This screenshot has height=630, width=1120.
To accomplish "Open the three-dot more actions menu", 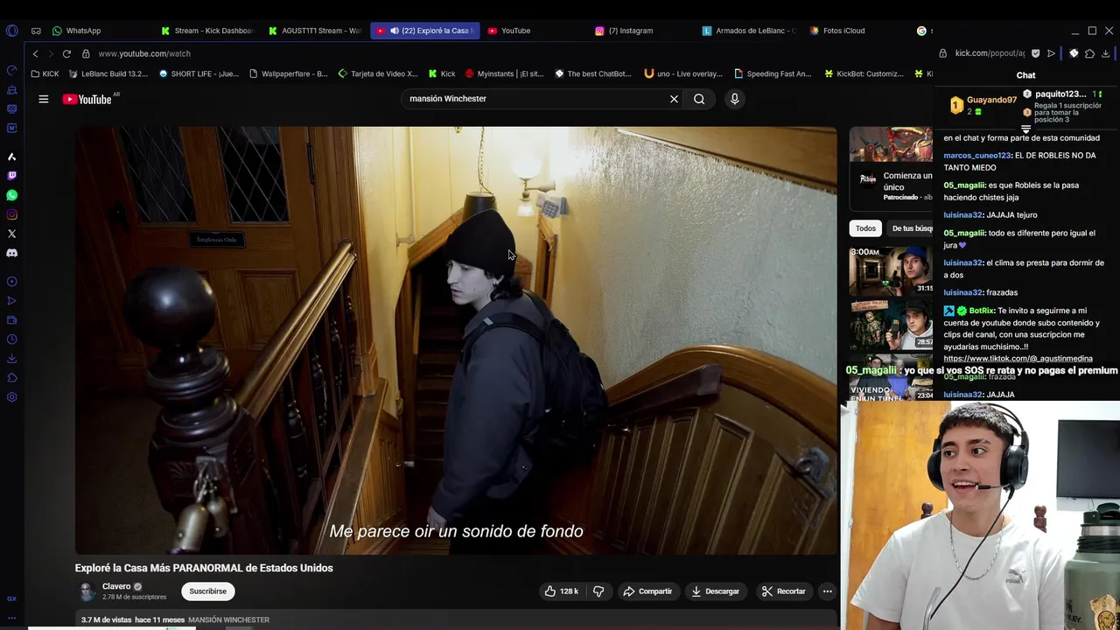I will pos(827,591).
